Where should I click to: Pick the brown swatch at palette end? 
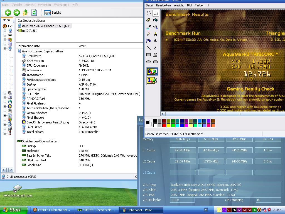pos(213,121)
